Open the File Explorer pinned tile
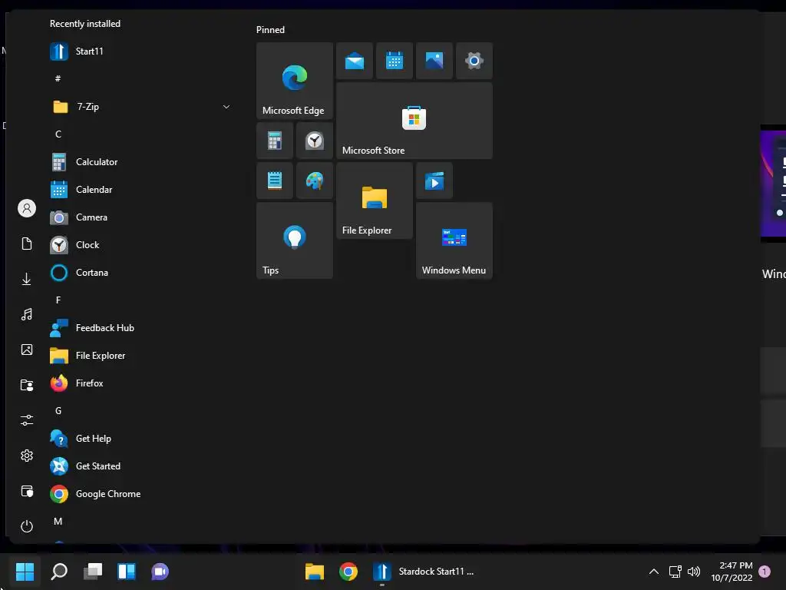This screenshot has height=590, width=786. coord(375,201)
